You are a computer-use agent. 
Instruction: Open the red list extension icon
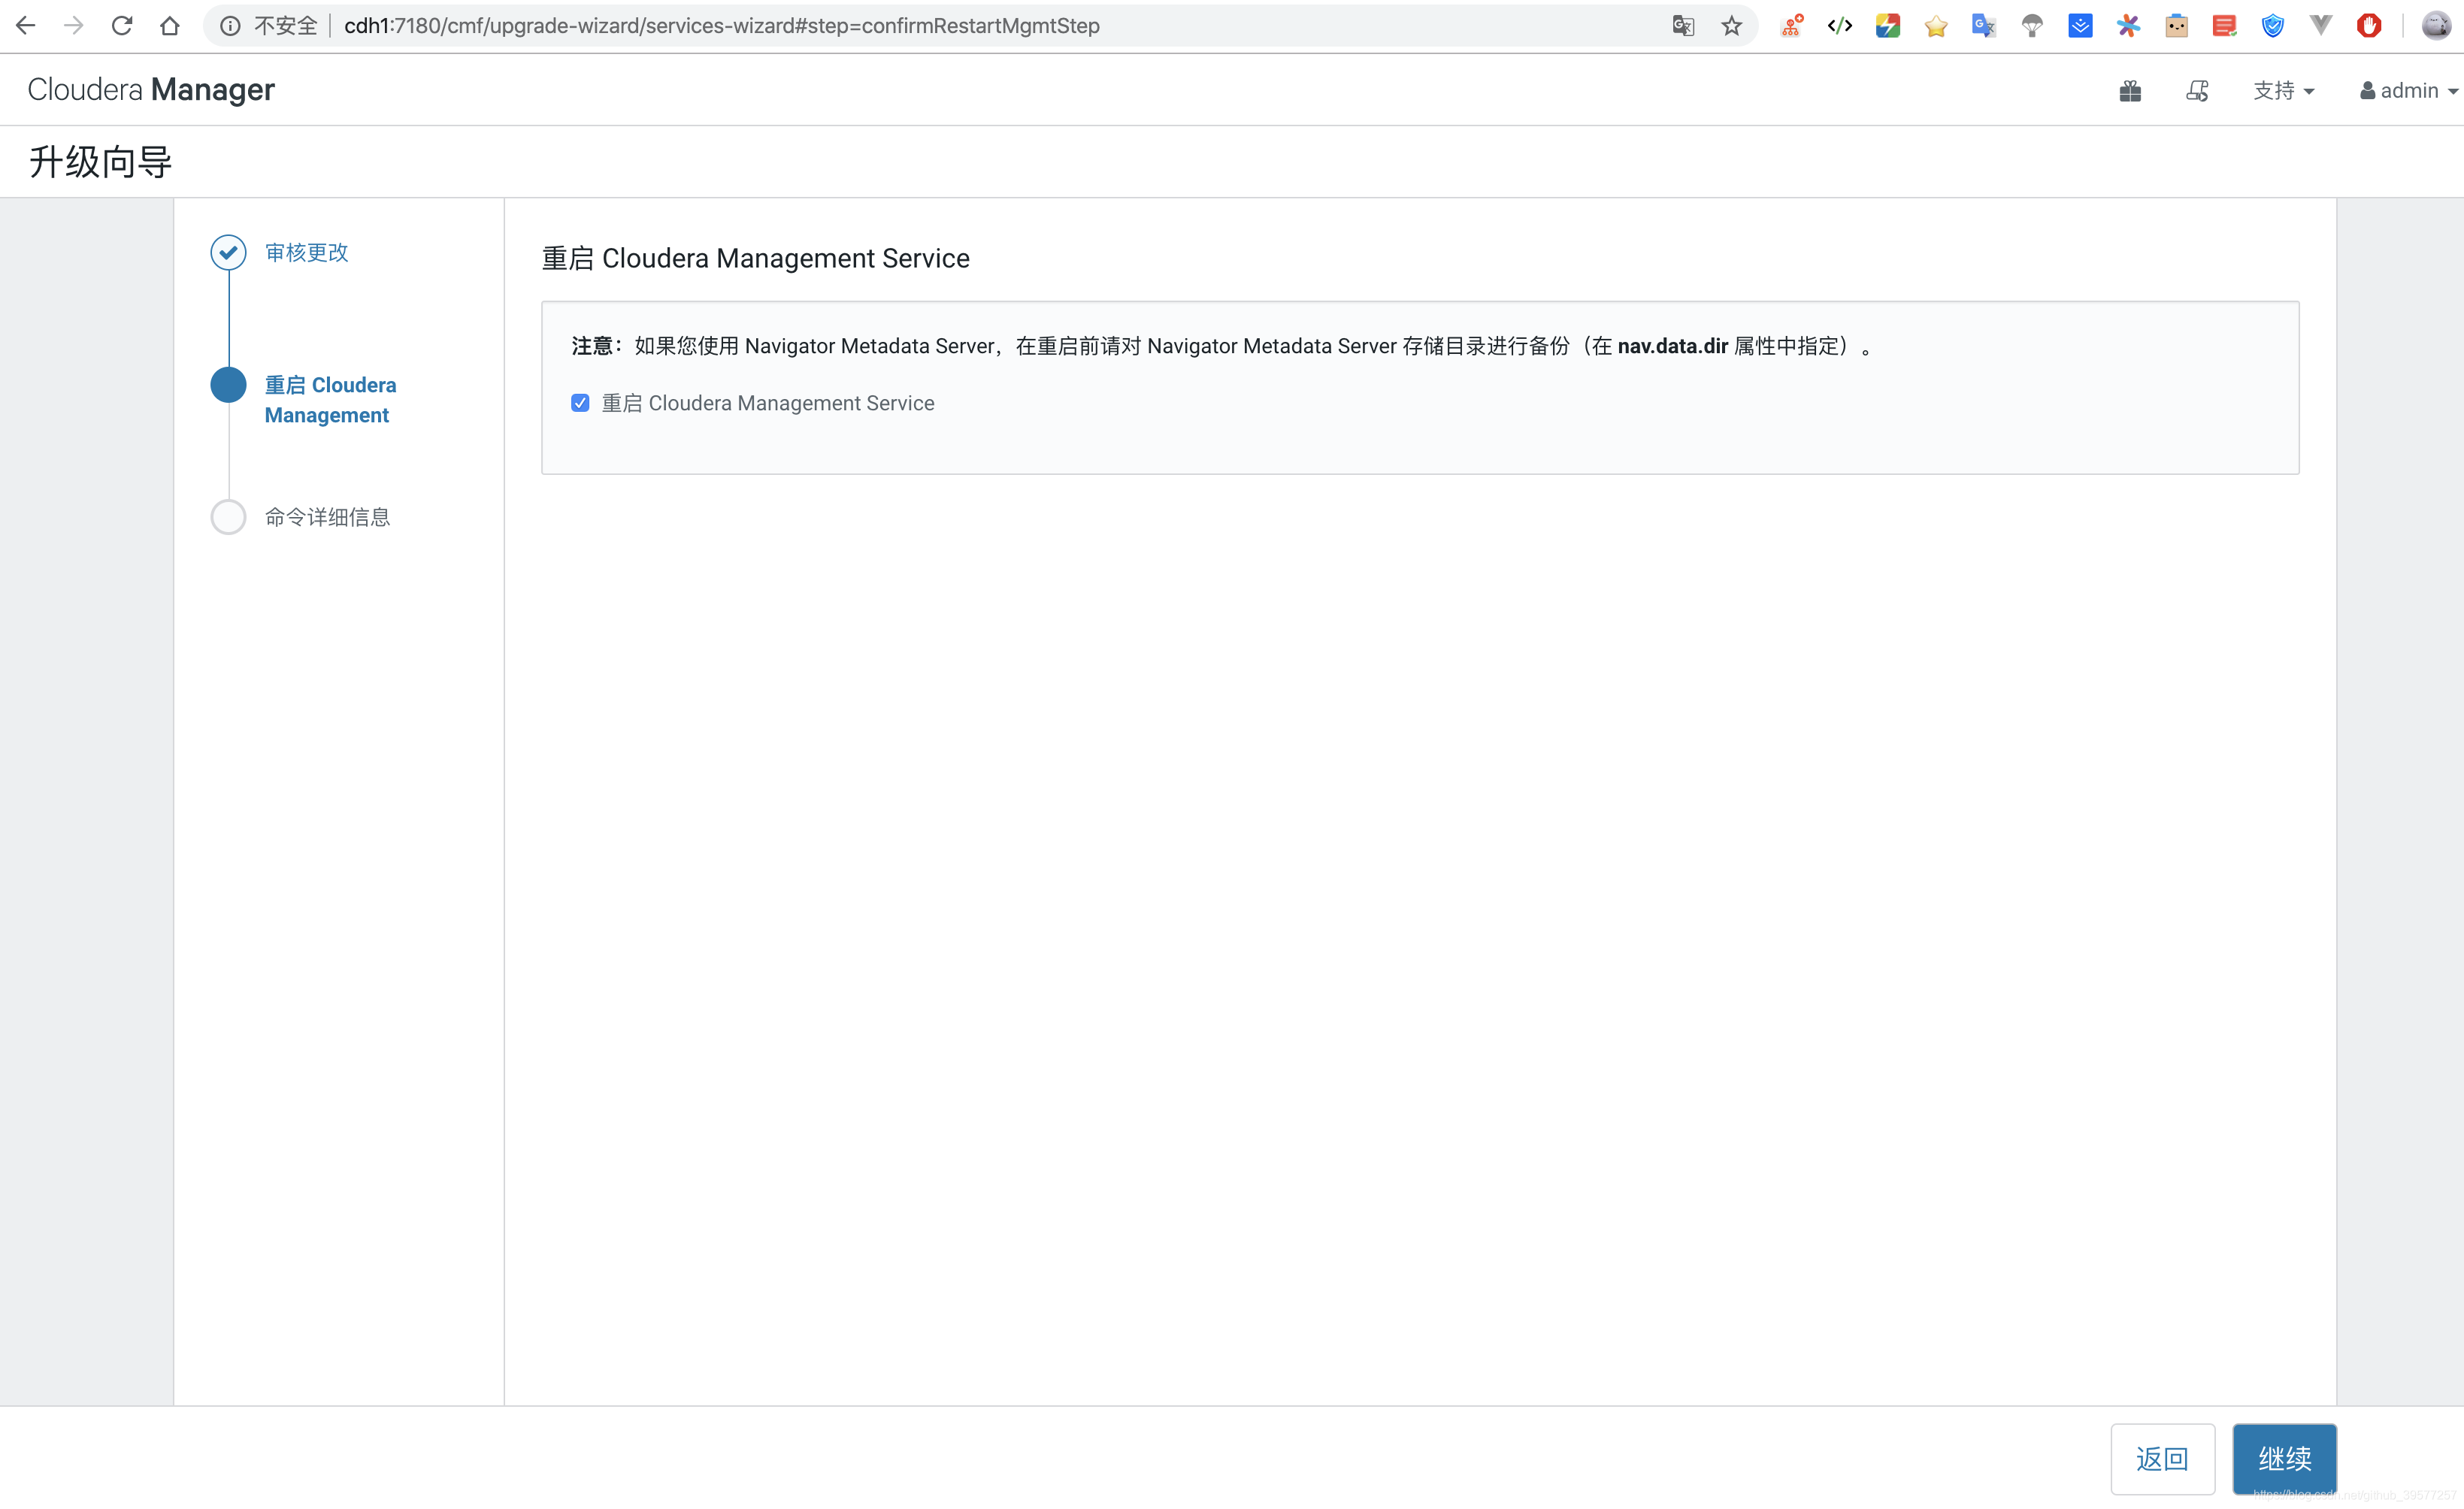(2225, 26)
